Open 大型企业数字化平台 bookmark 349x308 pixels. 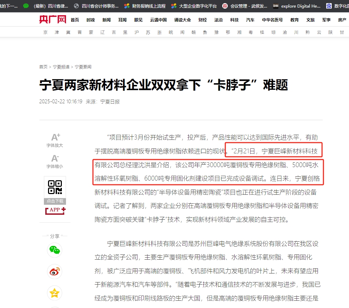194,6
